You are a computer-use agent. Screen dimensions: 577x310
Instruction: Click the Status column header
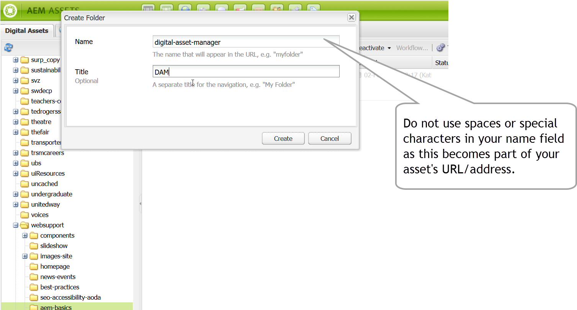[x=441, y=62]
